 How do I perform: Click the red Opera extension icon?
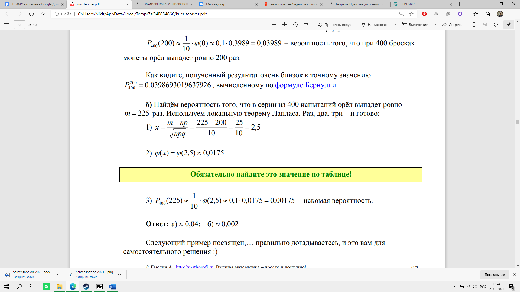click(x=424, y=14)
